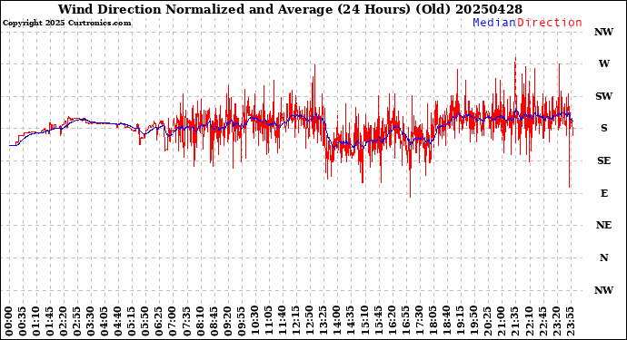Click the 19:15 time label

point(460,321)
